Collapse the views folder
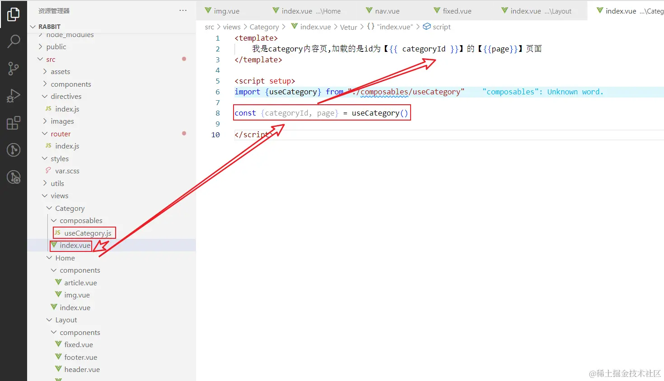This screenshot has width=664, height=381. click(45, 195)
